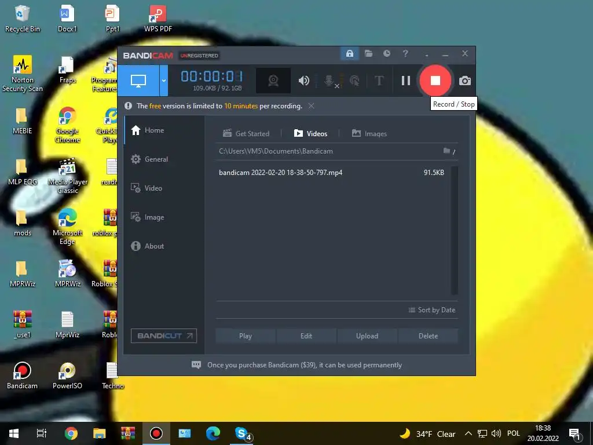Click the Delete button
Image resolution: width=593 pixels, height=445 pixels.
[x=428, y=336]
